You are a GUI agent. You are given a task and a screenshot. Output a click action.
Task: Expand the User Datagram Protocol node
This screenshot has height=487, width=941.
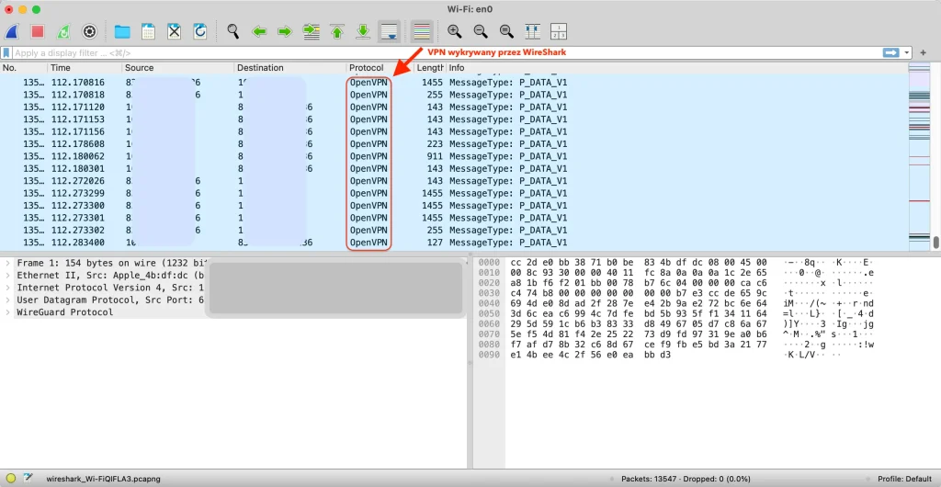[x=7, y=300]
